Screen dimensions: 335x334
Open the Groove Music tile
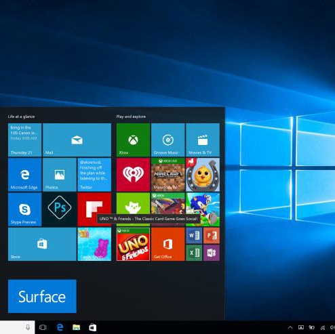click(x=168, y=140)
